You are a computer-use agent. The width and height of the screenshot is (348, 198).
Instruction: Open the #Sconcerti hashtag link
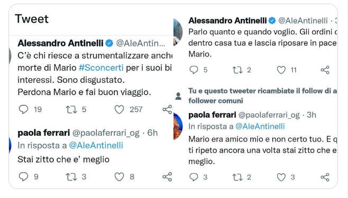[x=101, y=68]
